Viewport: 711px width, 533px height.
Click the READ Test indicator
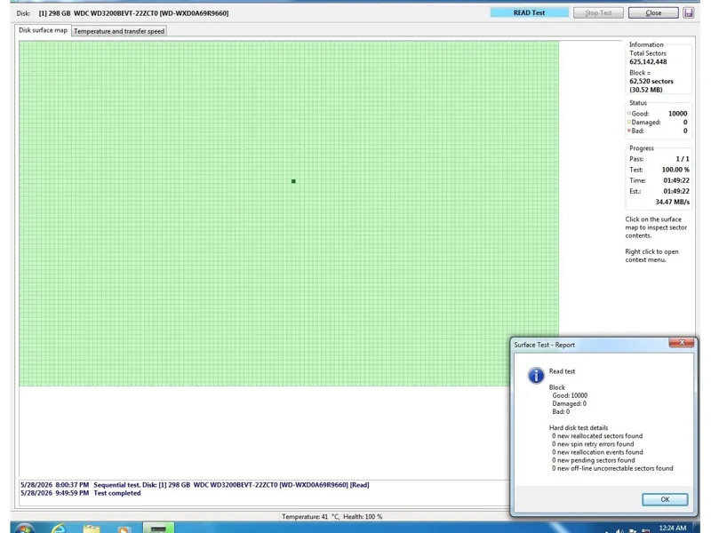point(529,12)
